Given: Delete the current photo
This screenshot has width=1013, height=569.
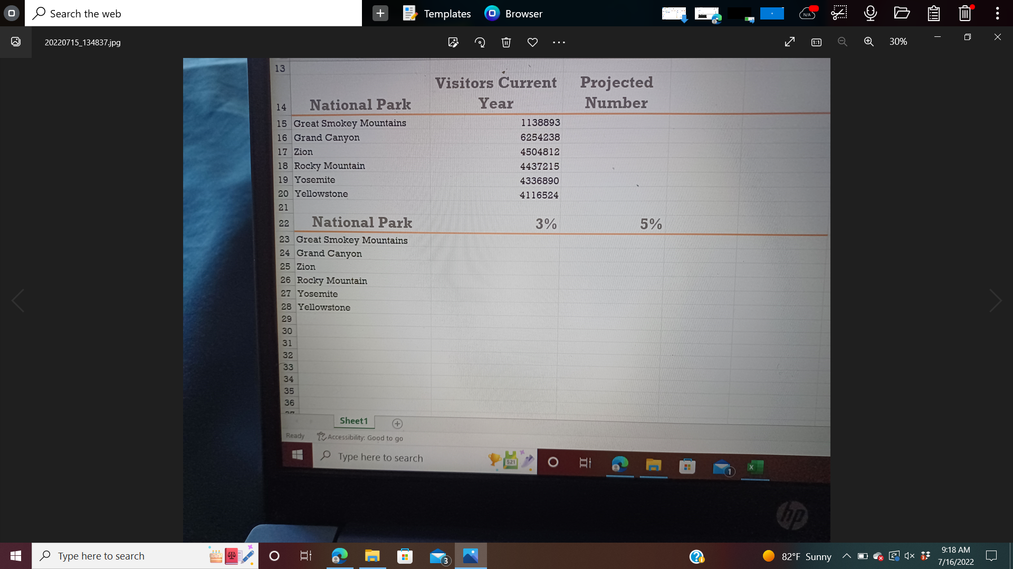Looking at the screenshot, I should coord(506,42).
